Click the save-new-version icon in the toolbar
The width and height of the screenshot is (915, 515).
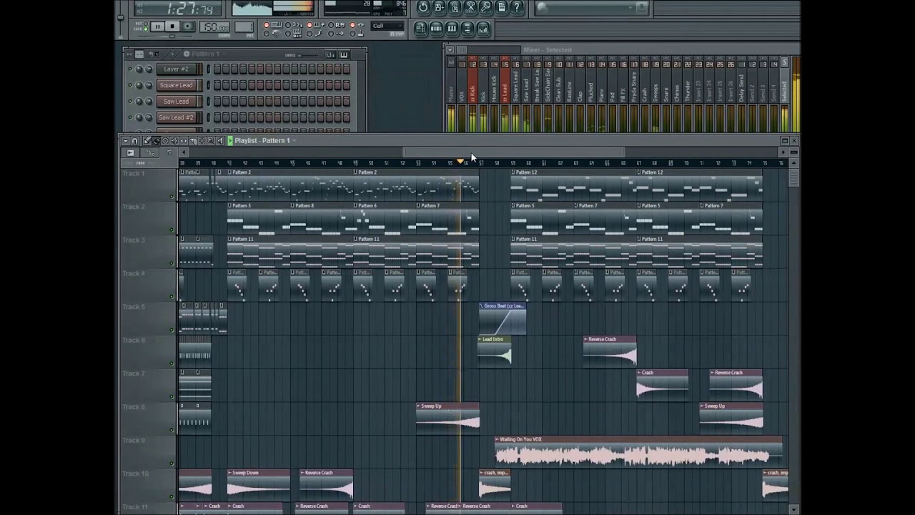click(x=439, y=7)
